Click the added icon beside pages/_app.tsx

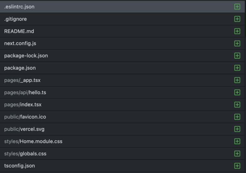[237, 80]
